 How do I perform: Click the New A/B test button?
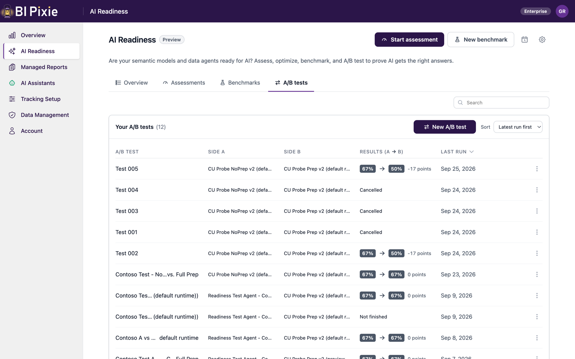point(445,127)
